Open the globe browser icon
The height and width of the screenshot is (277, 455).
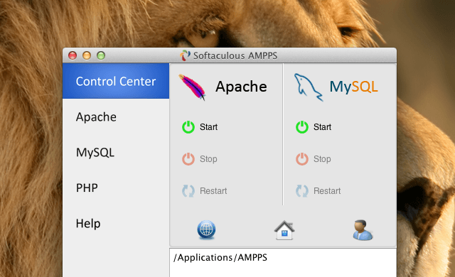point(206,230)
